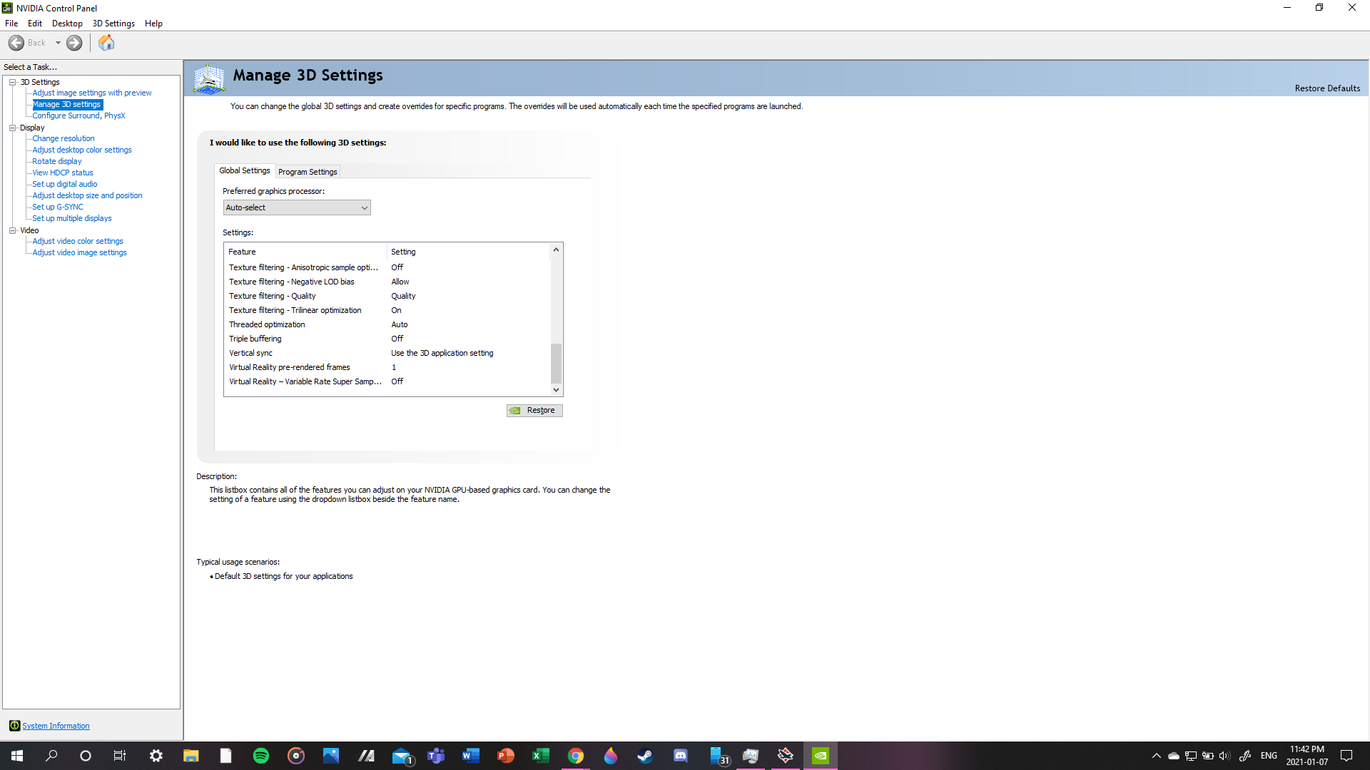Select Vertical sync setting row
The width and height of the screenshot is (1370, 770).
387,353
